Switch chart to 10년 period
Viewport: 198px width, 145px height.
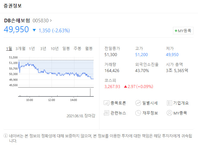pyautogui.click(x=55, y=49)
